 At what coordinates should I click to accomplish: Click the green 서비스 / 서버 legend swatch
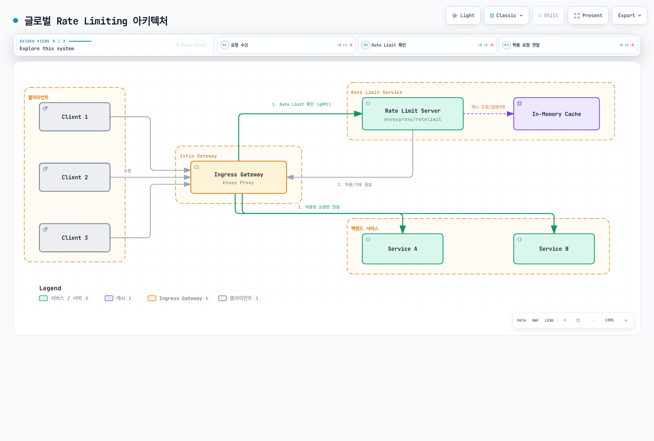tap(43, 298)
